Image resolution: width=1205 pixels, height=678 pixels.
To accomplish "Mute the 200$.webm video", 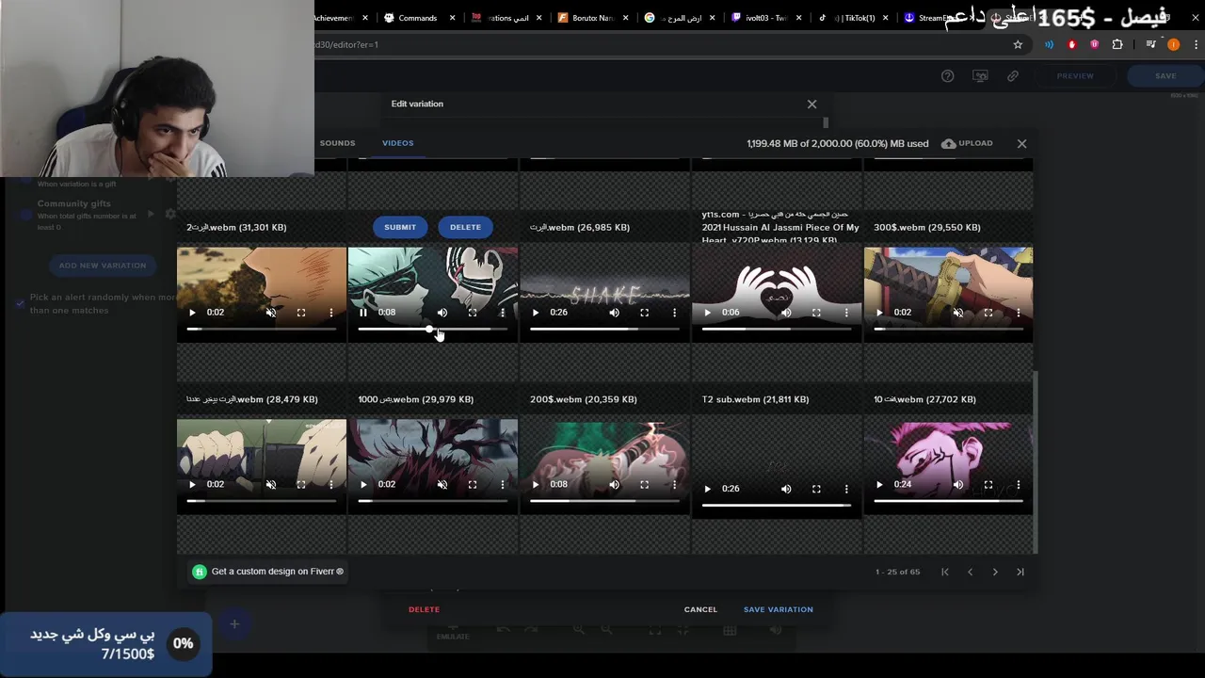I will click(x=615, y=485).
